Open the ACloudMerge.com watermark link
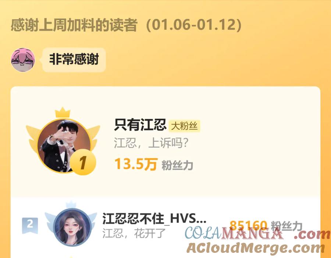 point(256,248)
